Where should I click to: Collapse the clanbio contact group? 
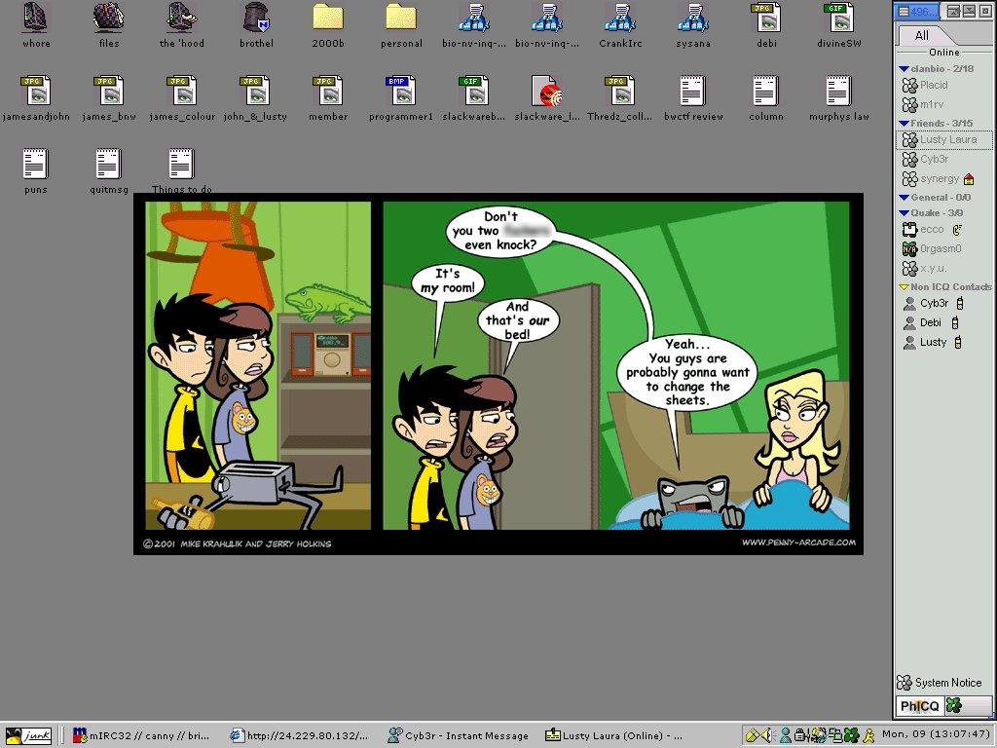[904, 69]
